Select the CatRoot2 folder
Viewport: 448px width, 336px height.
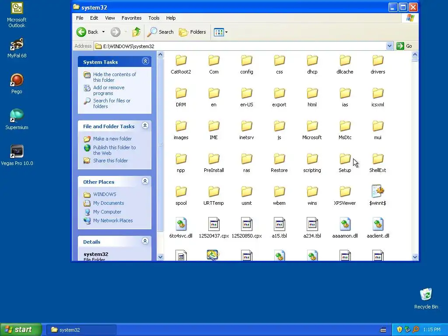[181, 65]
